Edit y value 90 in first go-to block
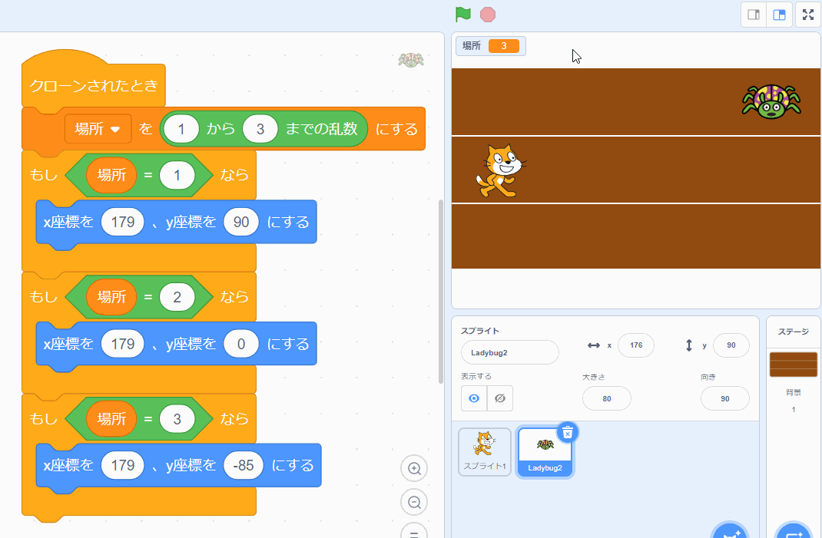 pyautogui.click(x=241, y=222)
